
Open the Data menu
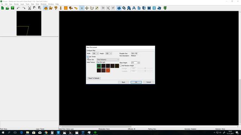tap(32, 4)
